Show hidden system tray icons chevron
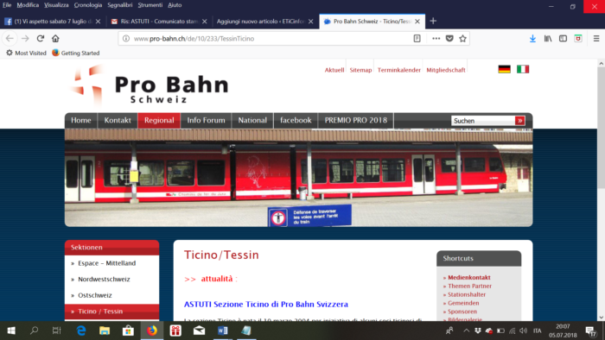 [466, 331]
